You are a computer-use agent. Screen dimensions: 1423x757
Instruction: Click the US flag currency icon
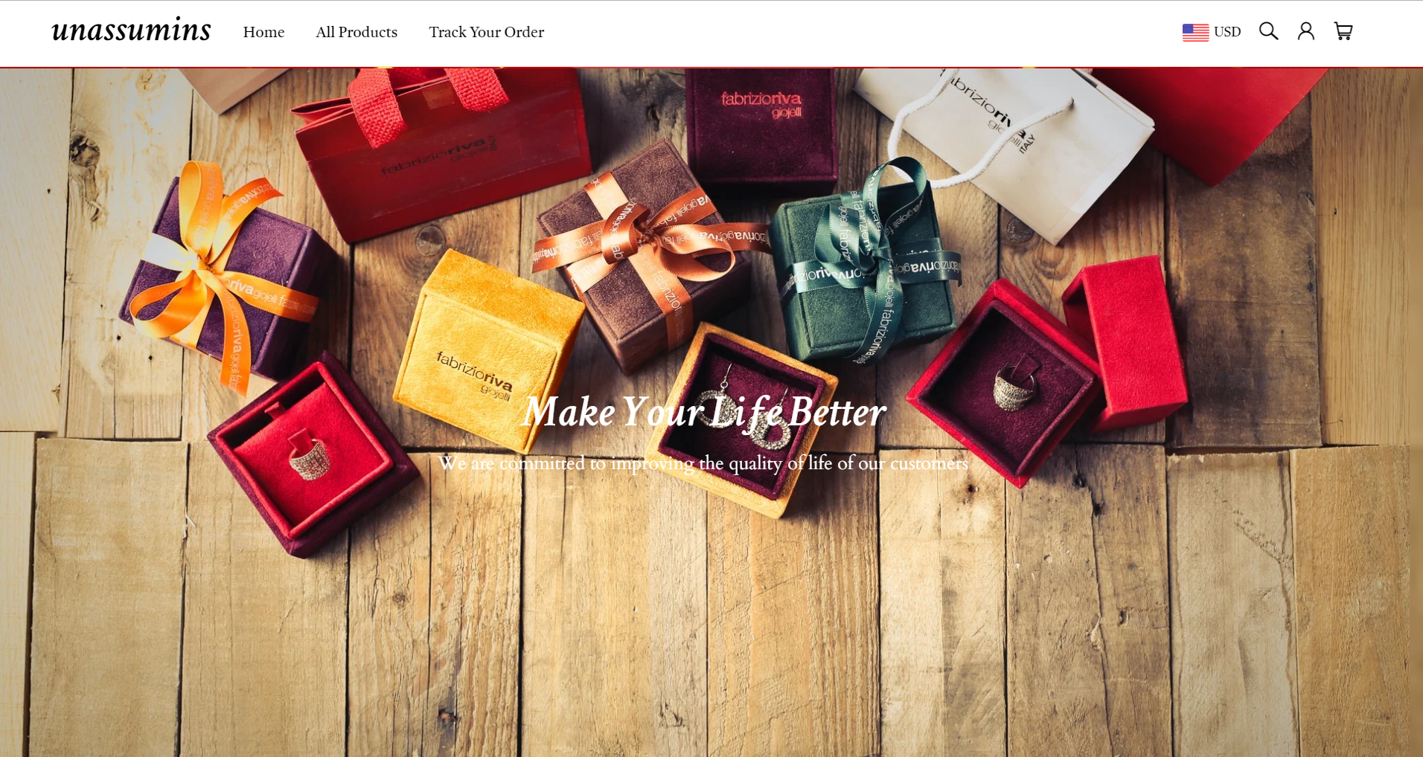pyautogui.click(x=1195, y=32)
